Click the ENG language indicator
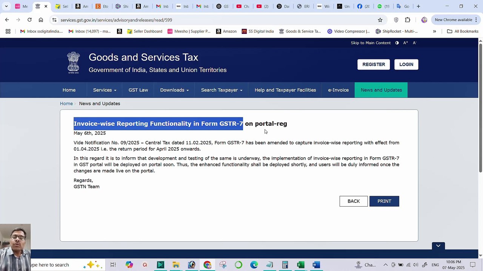Viewport: 483px width, 271px height. point(435,265)
